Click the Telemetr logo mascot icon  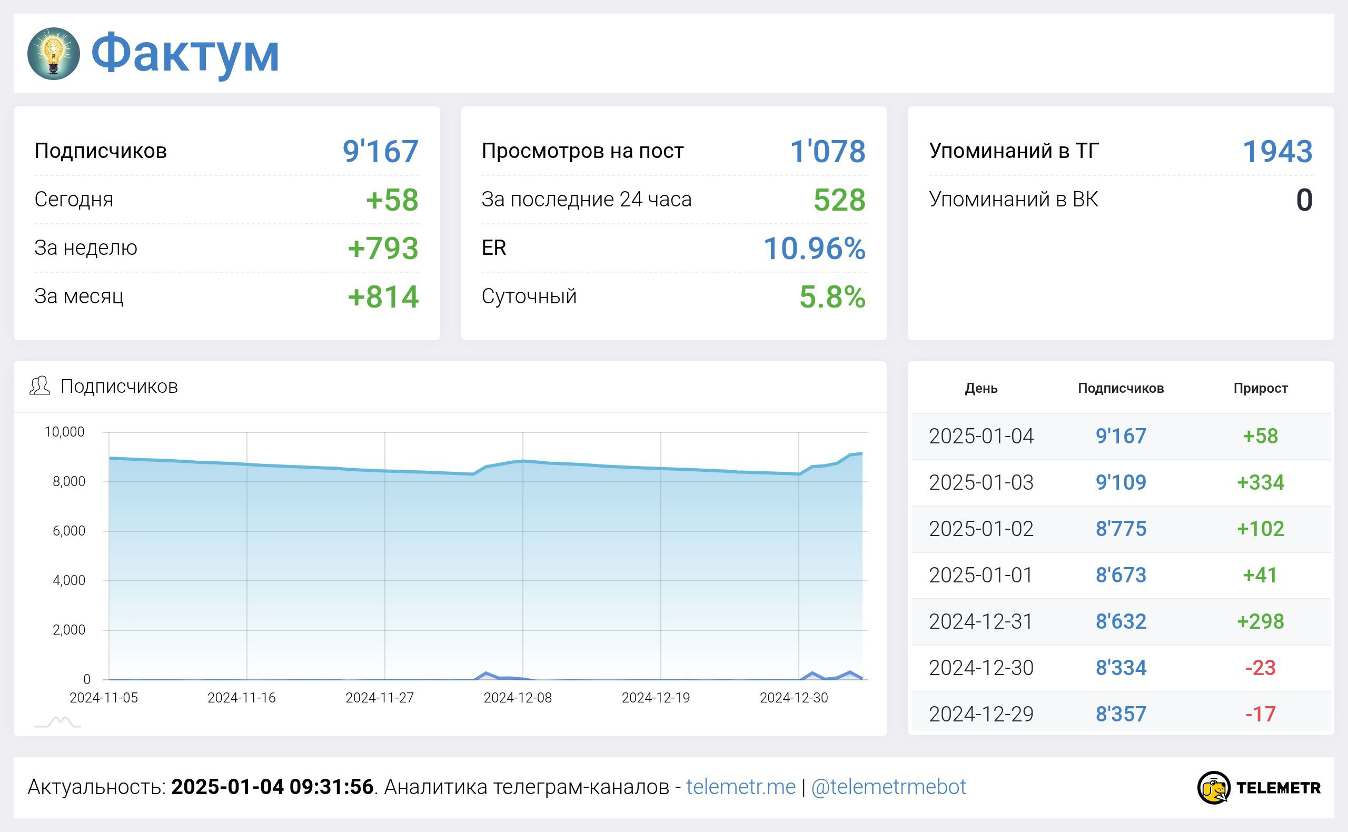(x=1213, y=787)
